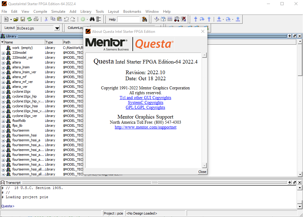Click the first compile toolbar icon after Help

point(157,19)
